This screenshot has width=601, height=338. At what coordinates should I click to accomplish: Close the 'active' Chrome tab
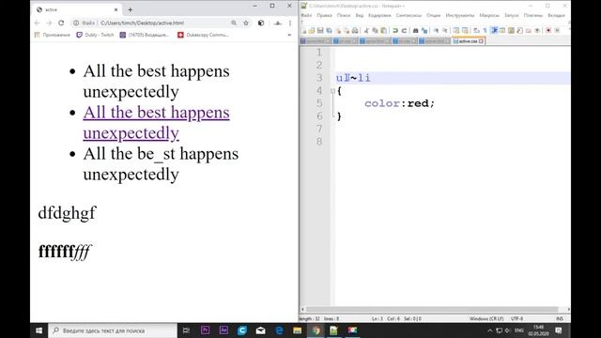(x=116, y=9)
